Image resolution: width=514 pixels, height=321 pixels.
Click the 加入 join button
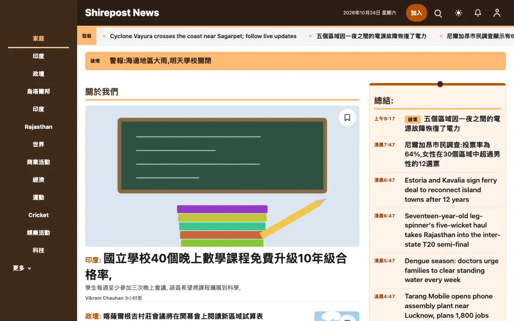[416, 13]
